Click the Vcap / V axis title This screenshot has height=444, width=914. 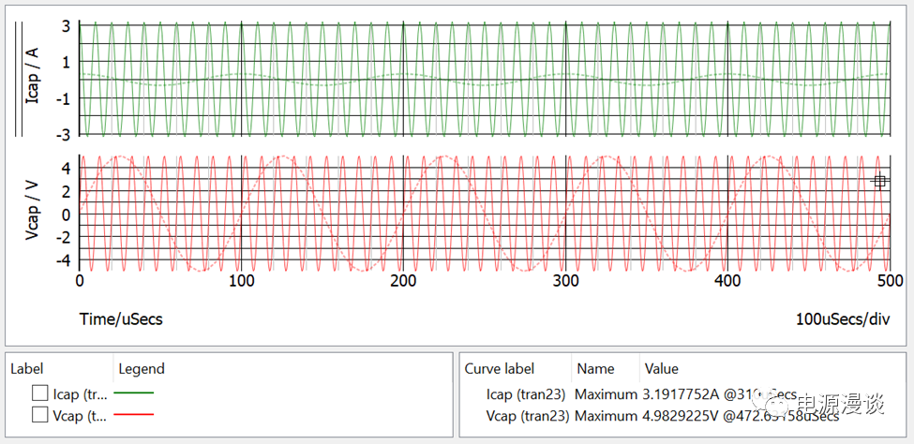(34, 213)
